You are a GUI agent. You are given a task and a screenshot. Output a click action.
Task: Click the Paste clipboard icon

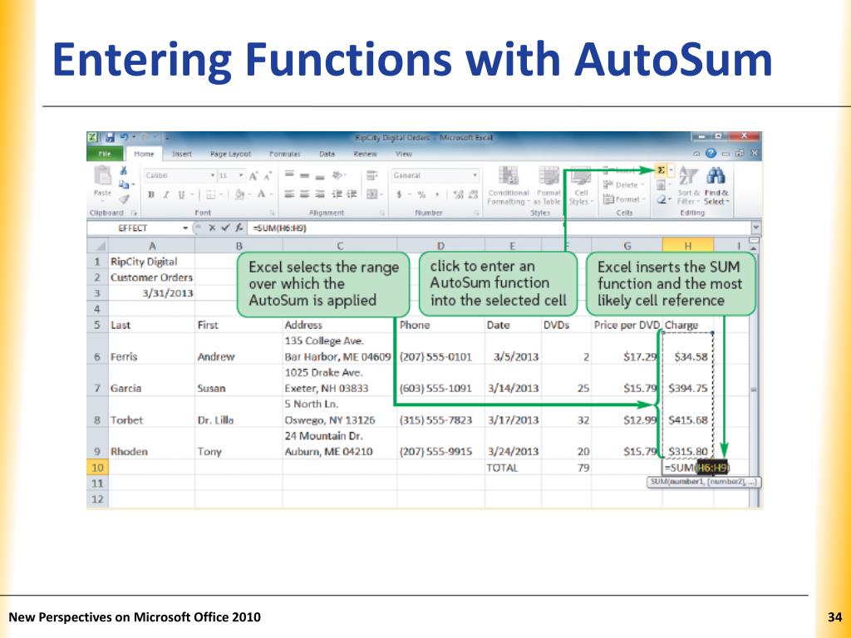102,175
